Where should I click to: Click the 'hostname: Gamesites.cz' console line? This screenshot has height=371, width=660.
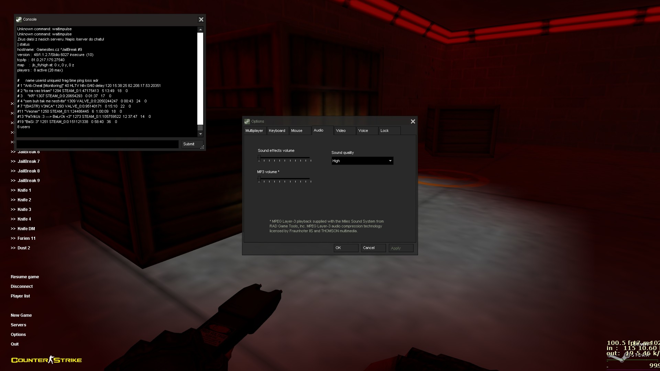pos(50,49)
